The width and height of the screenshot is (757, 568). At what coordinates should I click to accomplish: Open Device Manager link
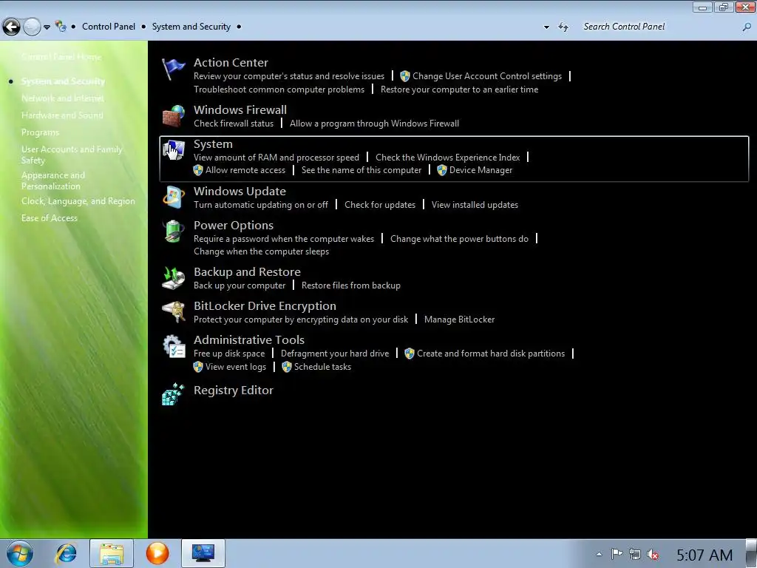[x=481, y=170]
